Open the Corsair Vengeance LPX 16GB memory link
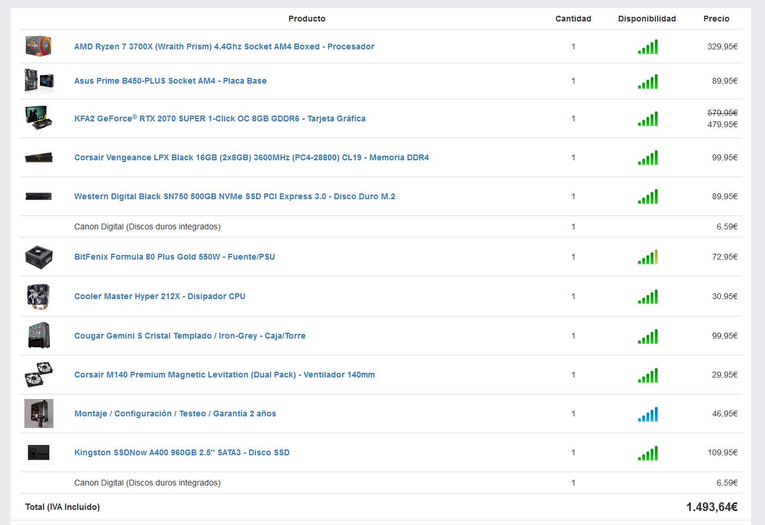The height and width of the screenshot is (525, 765). [251, 157]
